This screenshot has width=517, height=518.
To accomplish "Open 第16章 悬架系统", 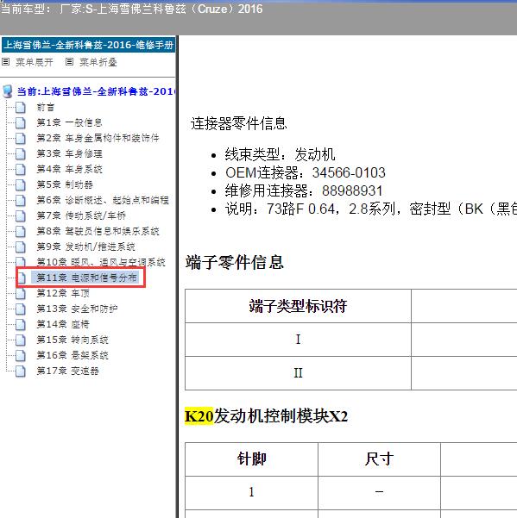I will 73,355.
